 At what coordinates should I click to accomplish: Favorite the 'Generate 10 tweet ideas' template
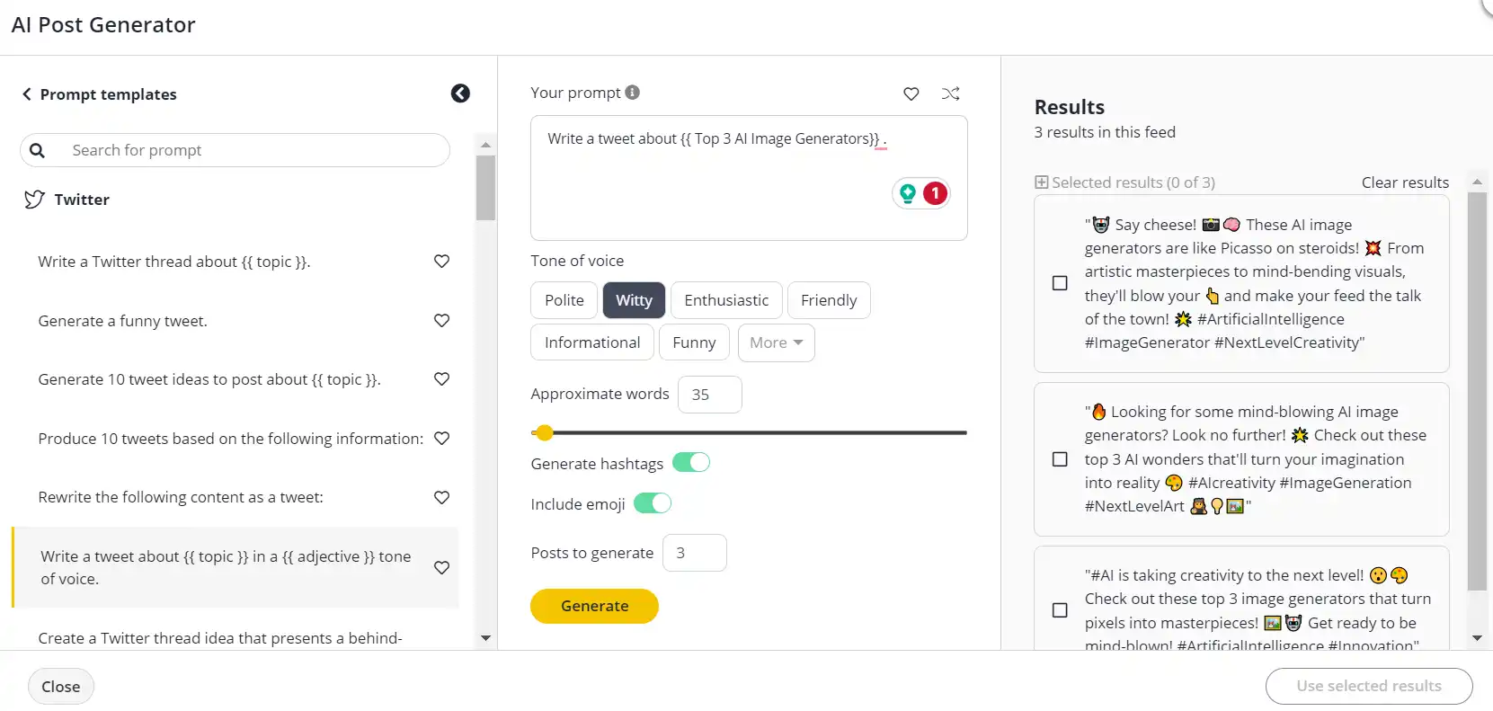click(441, 379)
